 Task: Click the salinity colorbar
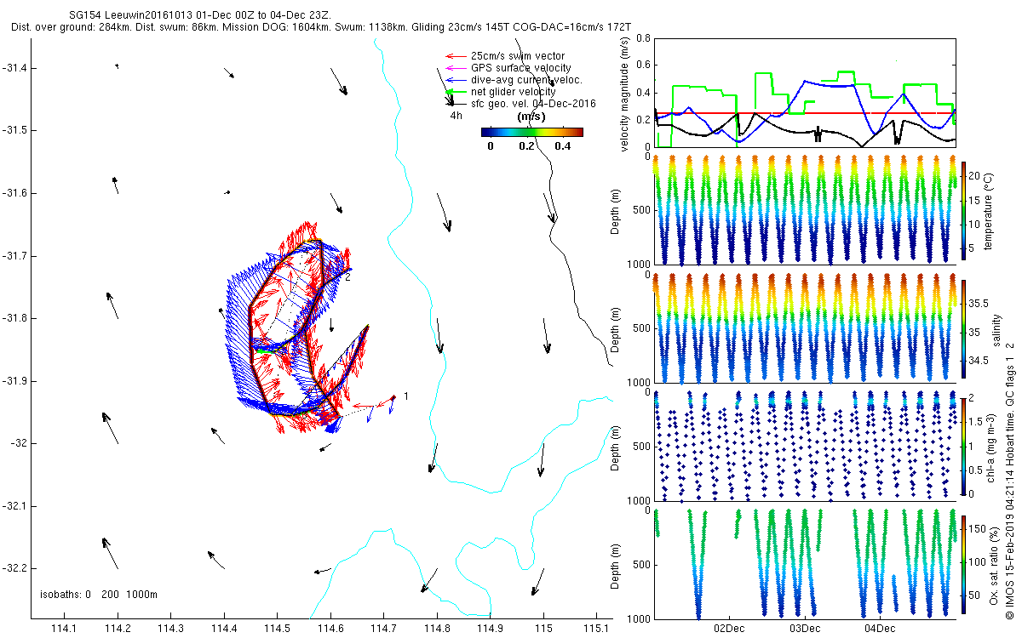pos(963,330)
